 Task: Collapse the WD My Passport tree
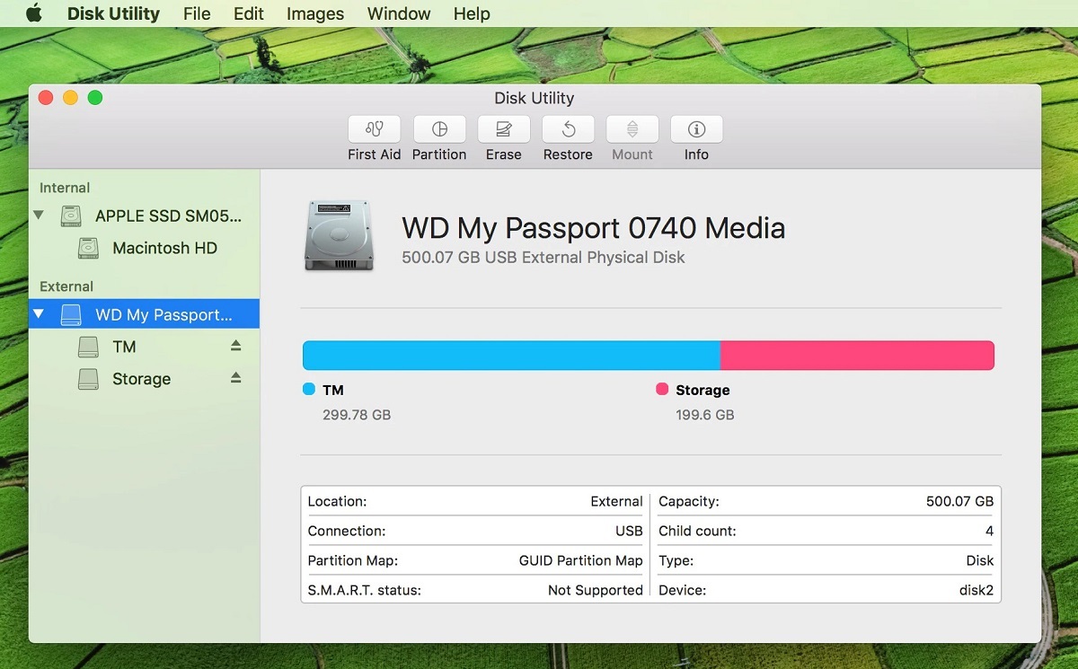[x=38, y=313]
